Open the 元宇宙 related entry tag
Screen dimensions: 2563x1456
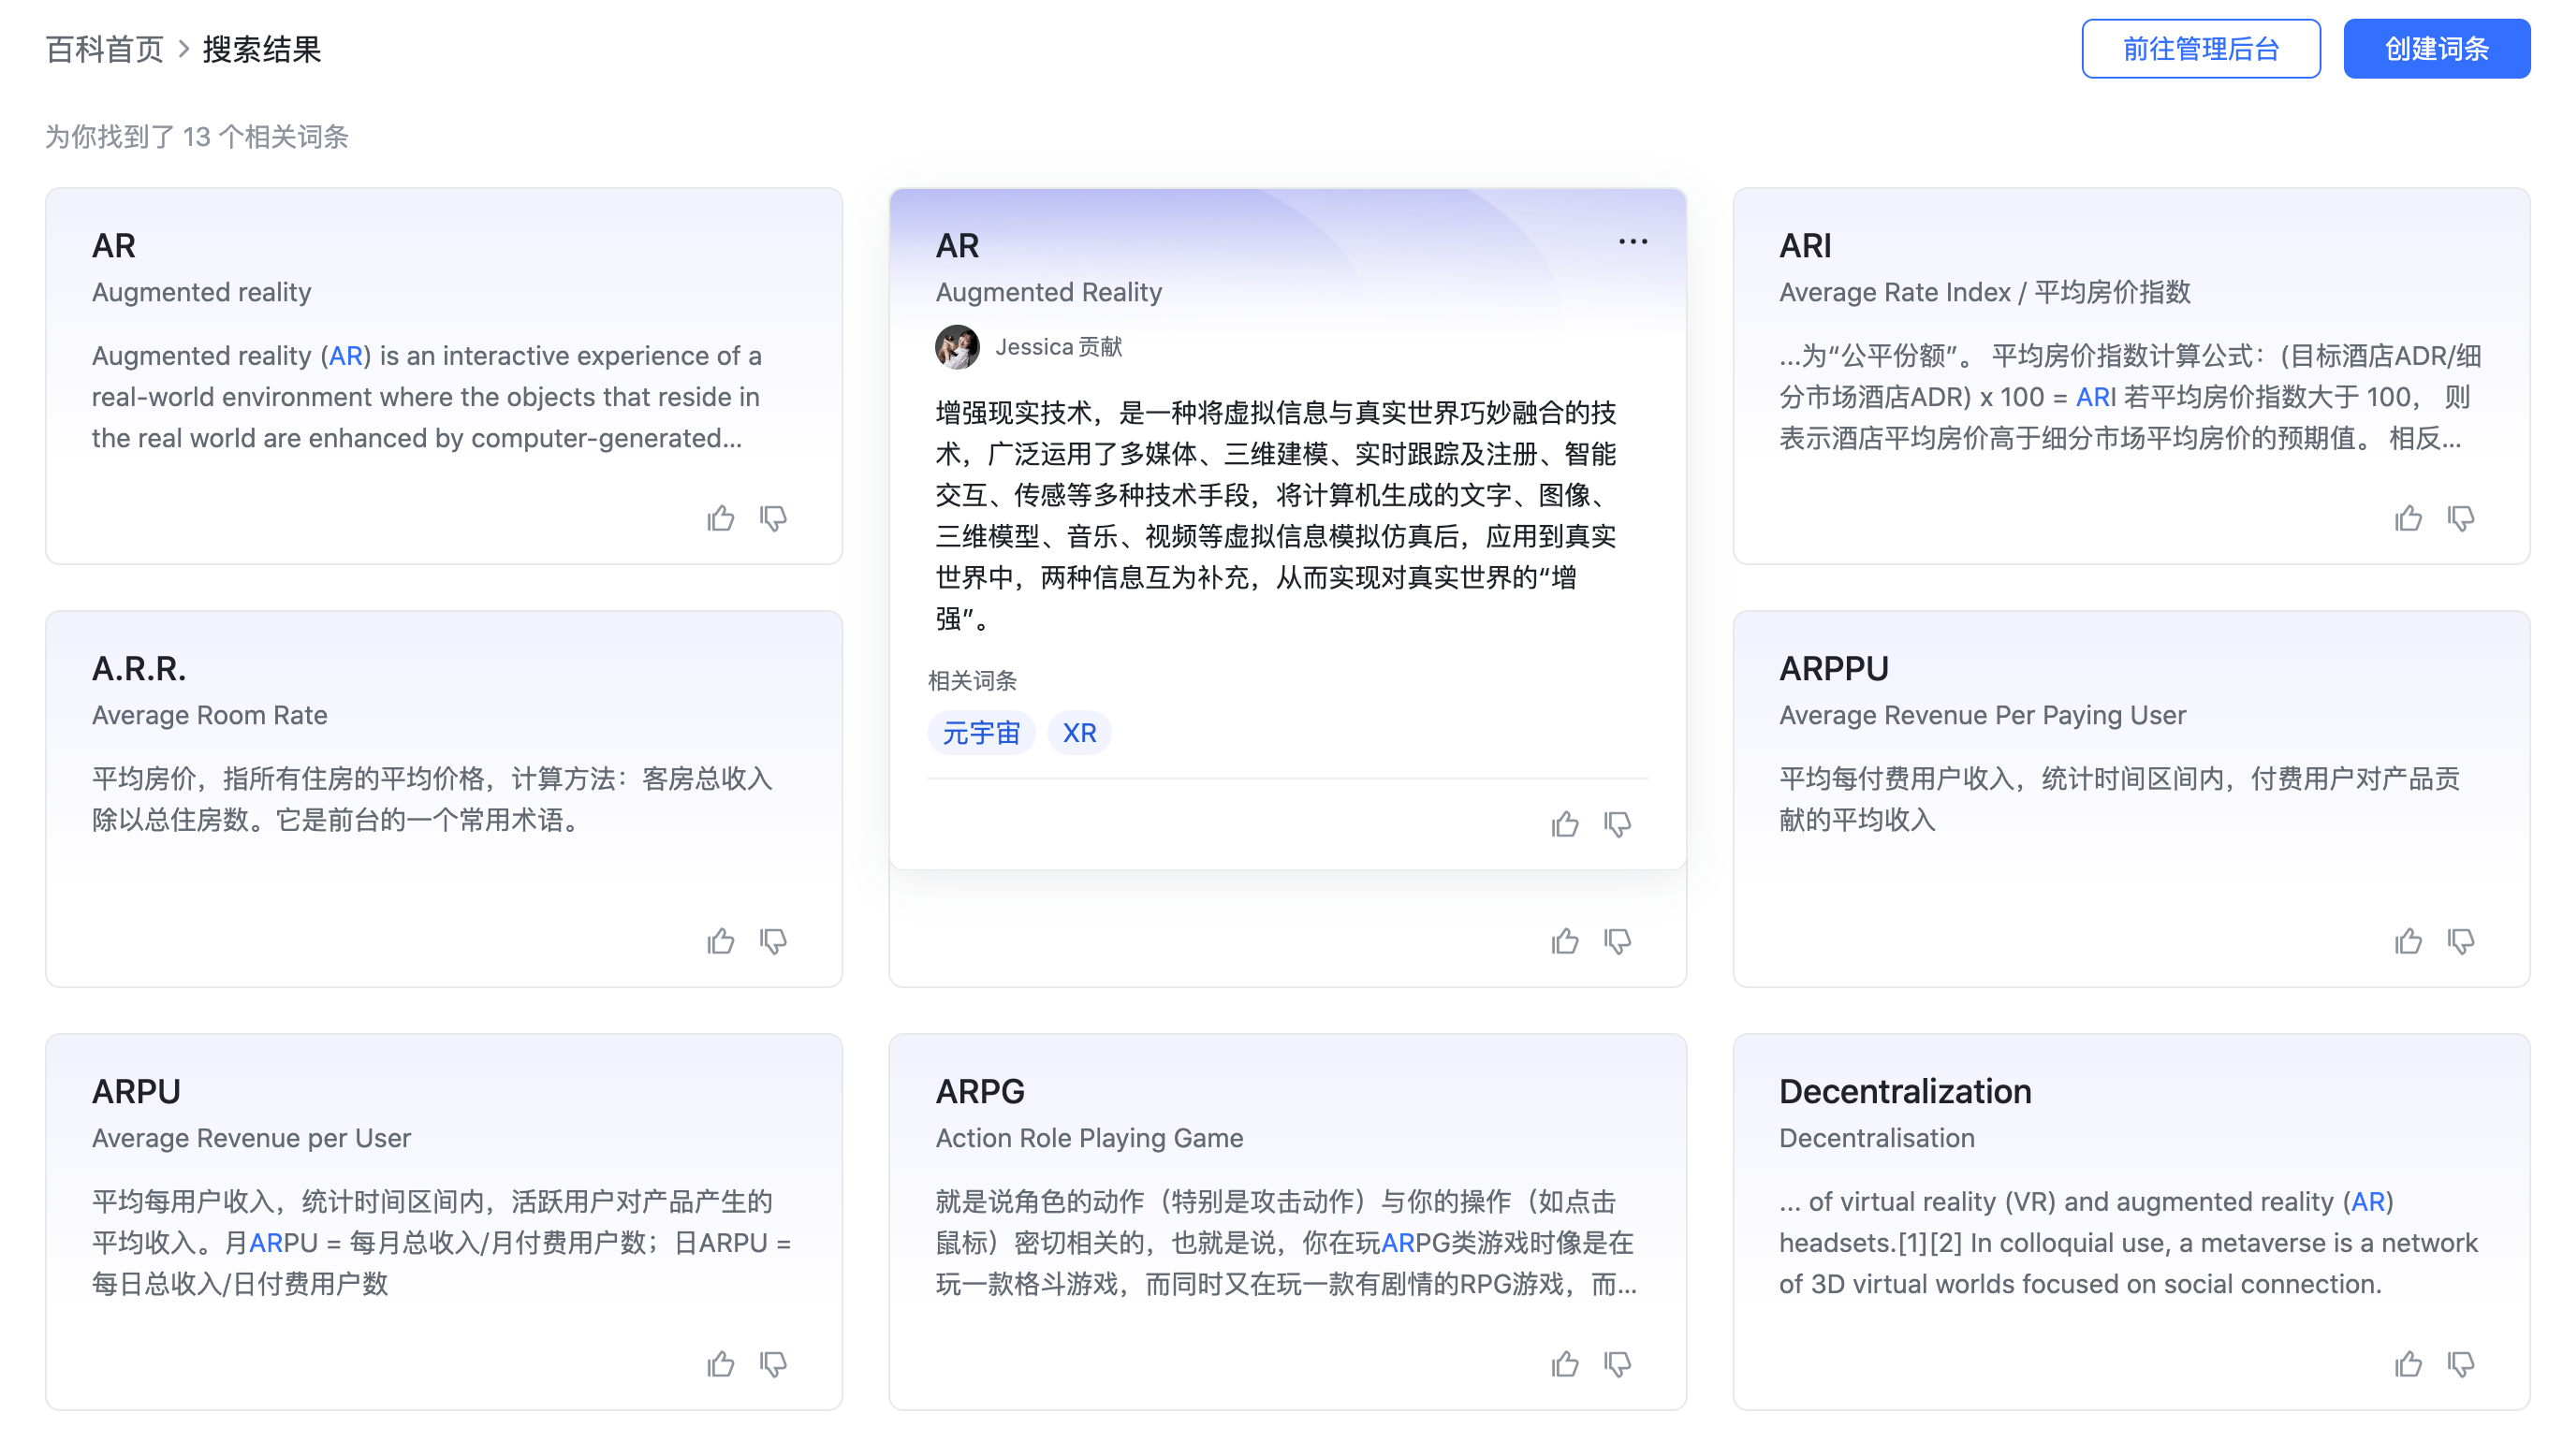pyautogui.click(x=980, y=733)
